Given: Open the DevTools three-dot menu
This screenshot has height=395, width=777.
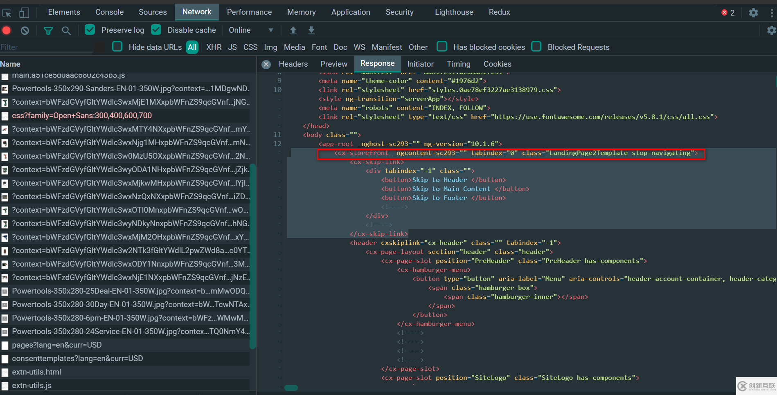Looking at the screenshot, I should [772, 13].
